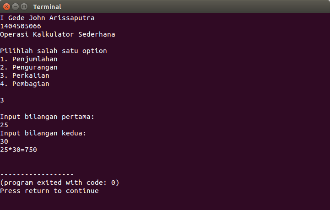Click the 'Operasi Kalkulator Sederhana' heading line

coord(58,34)
